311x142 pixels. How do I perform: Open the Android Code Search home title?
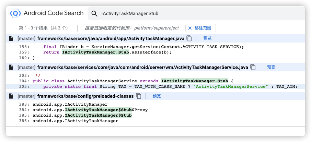(x=54, y=13)
